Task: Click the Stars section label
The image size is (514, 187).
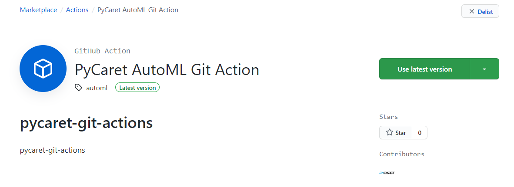Action: (388, 117)
